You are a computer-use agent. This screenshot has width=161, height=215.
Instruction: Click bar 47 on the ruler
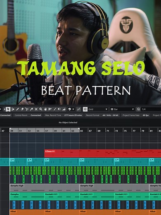point(3,131)
